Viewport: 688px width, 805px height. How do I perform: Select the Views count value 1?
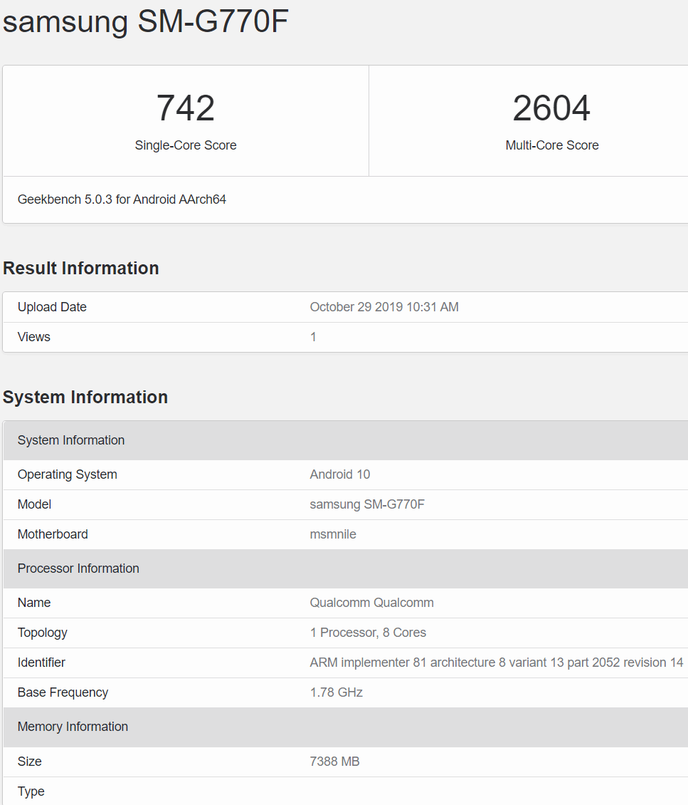point(313,337)
